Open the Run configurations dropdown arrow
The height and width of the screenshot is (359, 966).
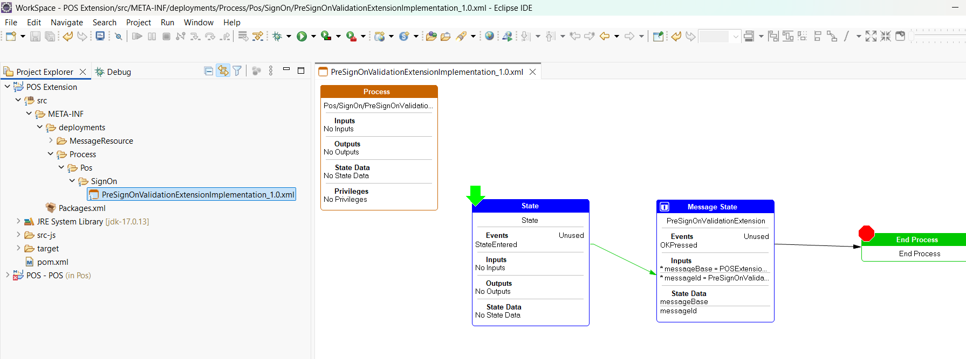click(x=313, y=36)
